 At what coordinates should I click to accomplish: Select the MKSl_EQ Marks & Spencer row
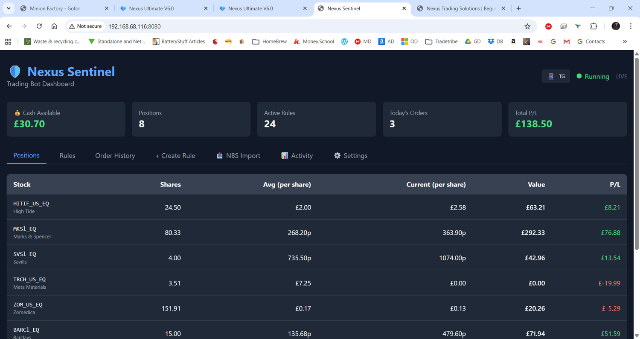[x=317, y=233]
